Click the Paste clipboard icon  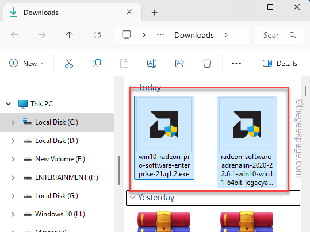click(124, 63)
